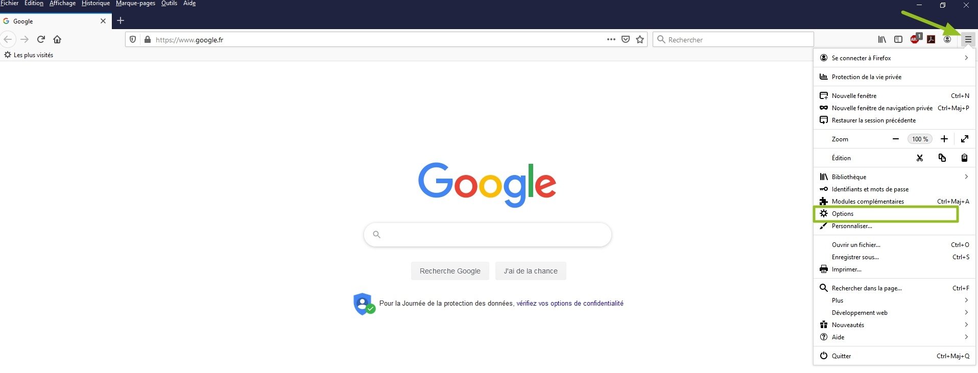Click the site security padlock icon
Screen dimensions: 978x373
[x=148, y=39]
